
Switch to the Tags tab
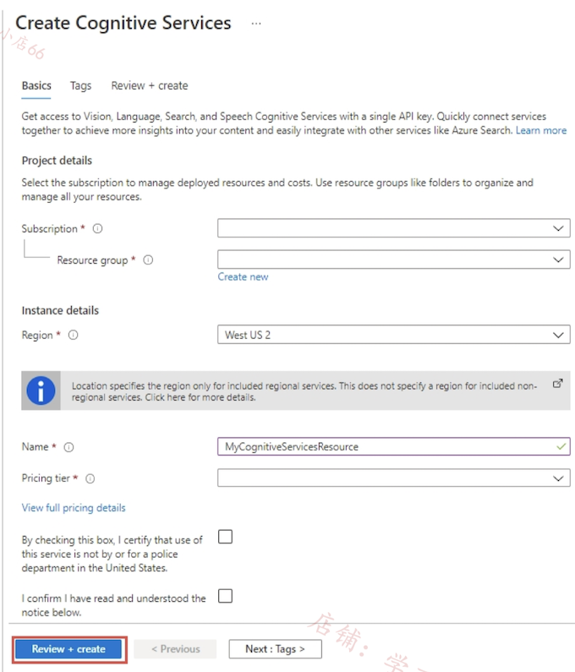pos(80,85)
